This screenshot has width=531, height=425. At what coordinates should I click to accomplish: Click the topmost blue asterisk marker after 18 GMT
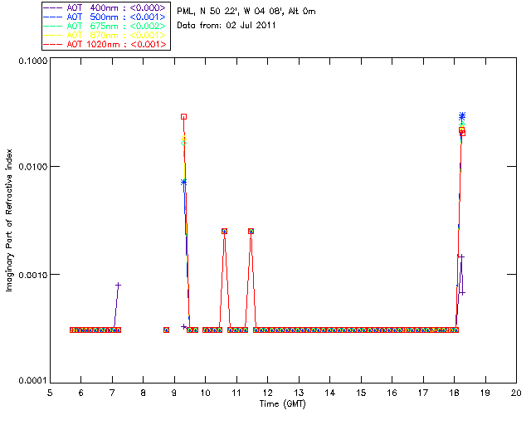coord(462,115)
